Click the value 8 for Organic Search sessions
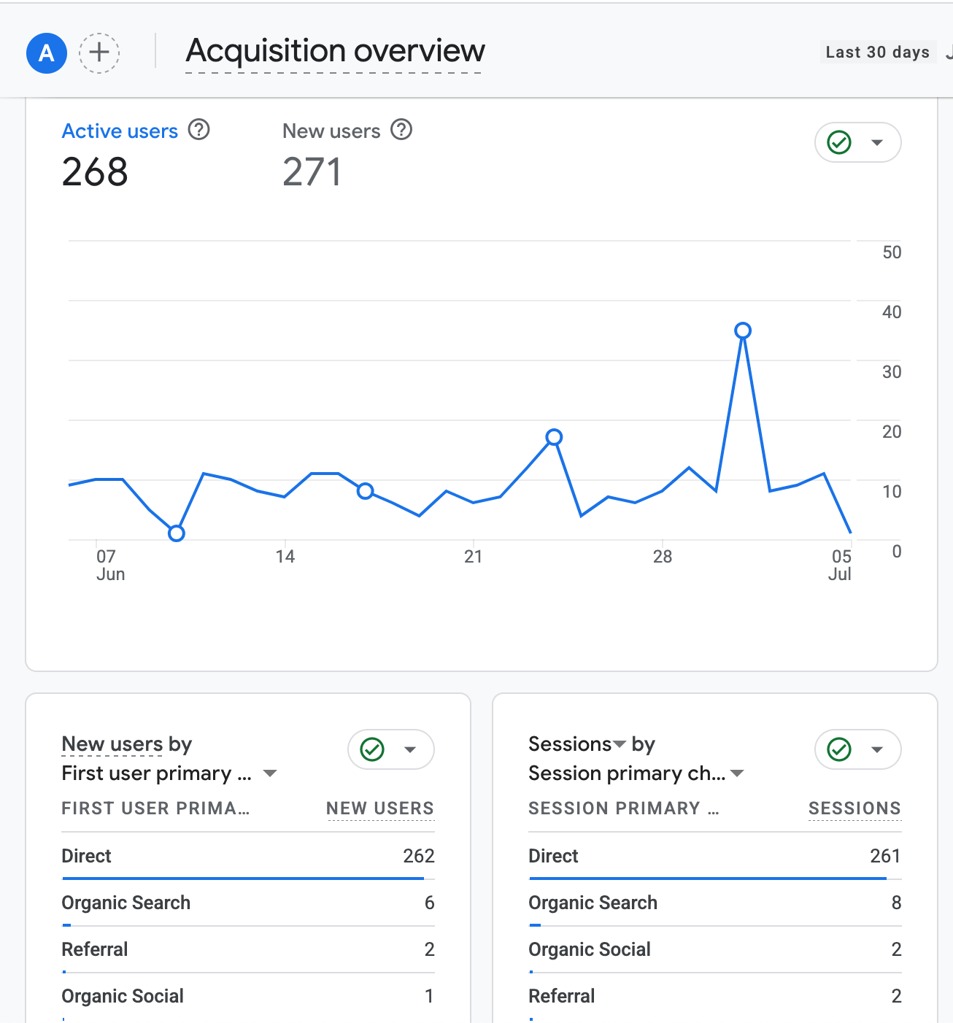 click(896, 903)
